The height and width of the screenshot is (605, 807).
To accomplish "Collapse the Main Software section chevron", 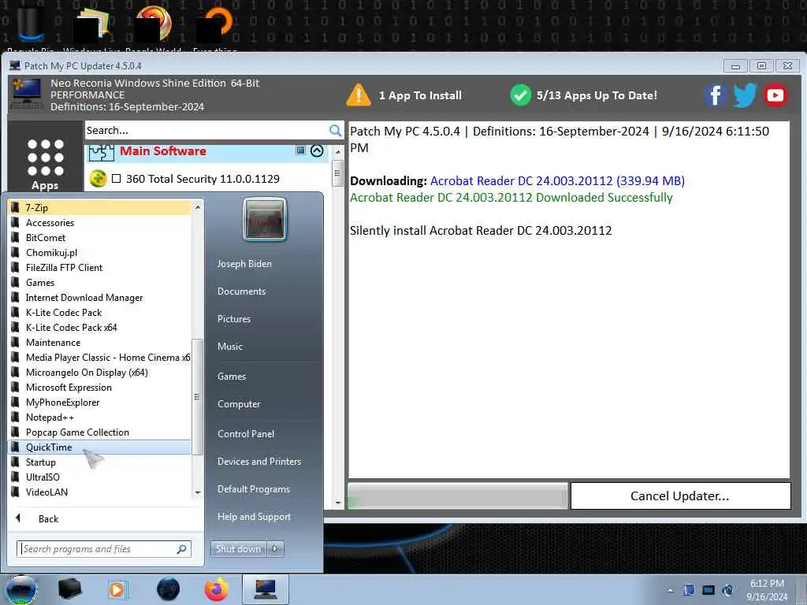I will pos(317,150).
